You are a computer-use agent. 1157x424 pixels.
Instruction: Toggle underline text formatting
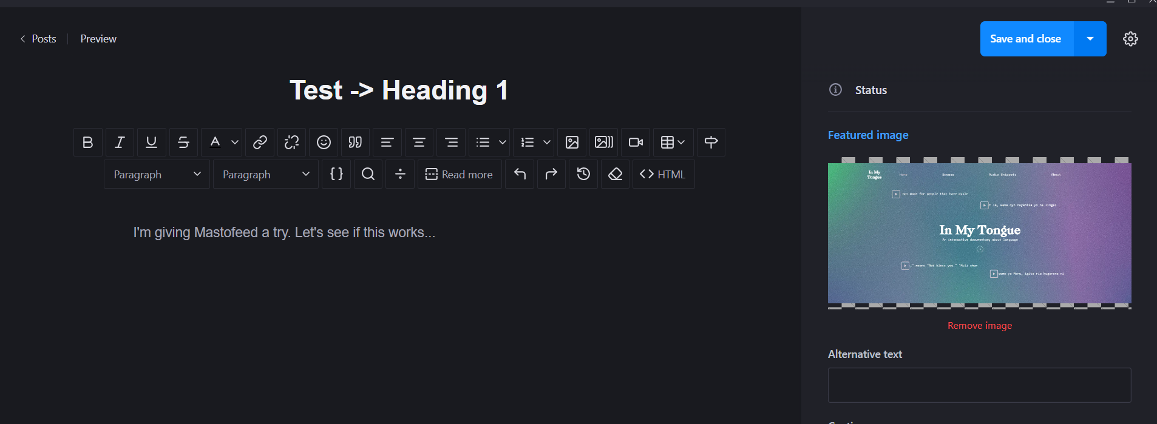point(152,142)
